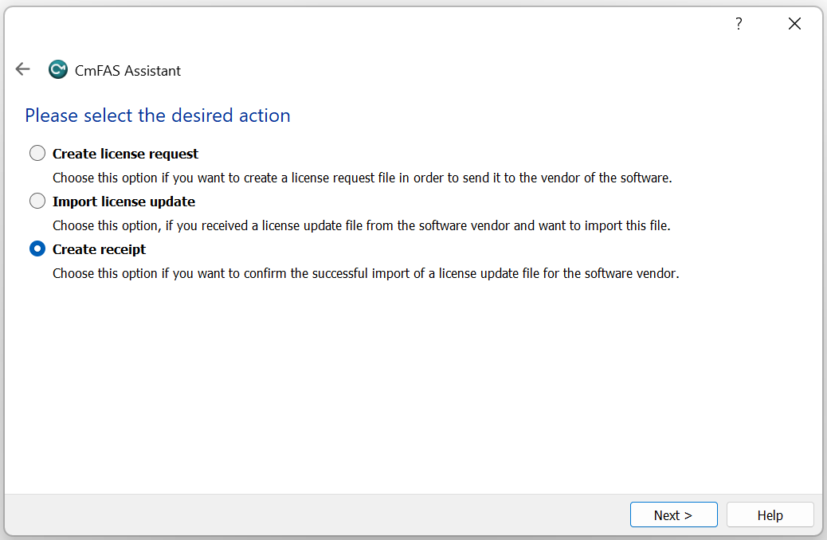Click the blank white area below the options
The image size is (827, 540).
398,382
